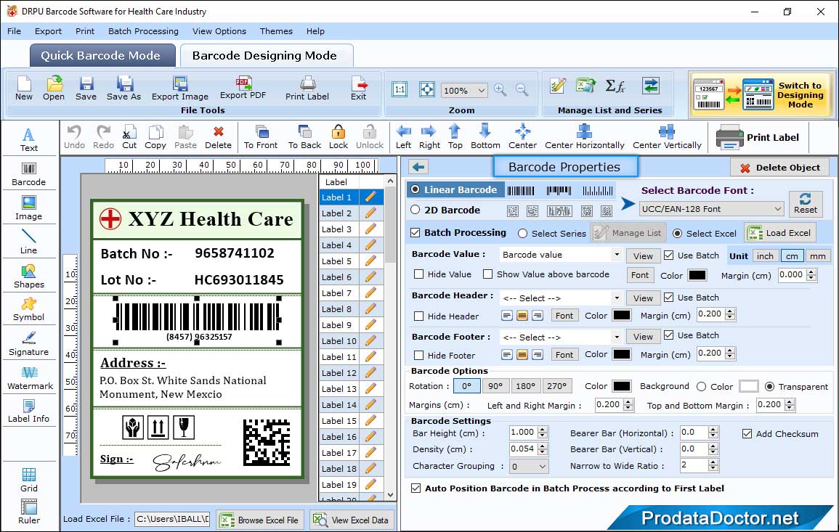Export the label via Export Image

[180, 88]
